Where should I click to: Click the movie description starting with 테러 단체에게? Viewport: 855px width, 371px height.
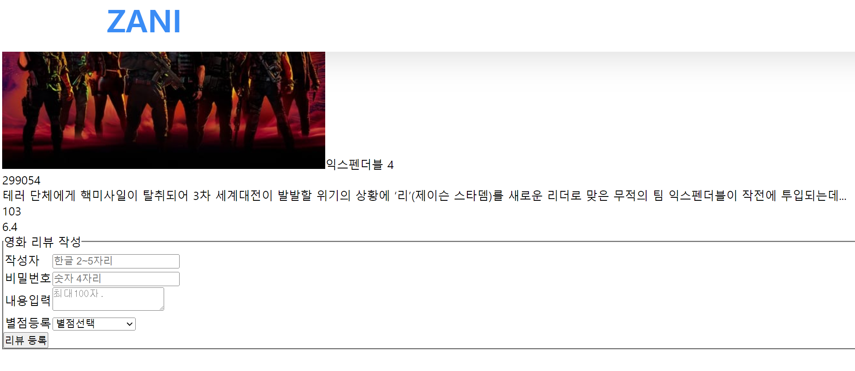point(424,196)
